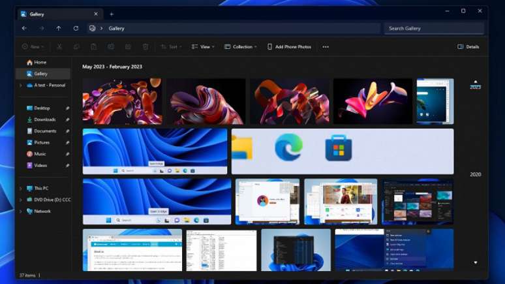Click the pin icon beside Music
Screen dimensions: 505x284
click(67, 154)
